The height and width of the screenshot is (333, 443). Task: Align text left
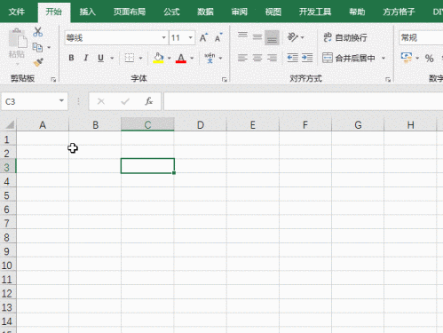[242, 58]
